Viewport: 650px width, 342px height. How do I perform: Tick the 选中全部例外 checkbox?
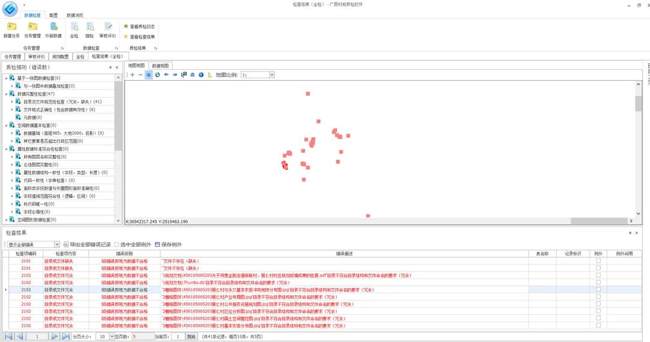point(117,244)
